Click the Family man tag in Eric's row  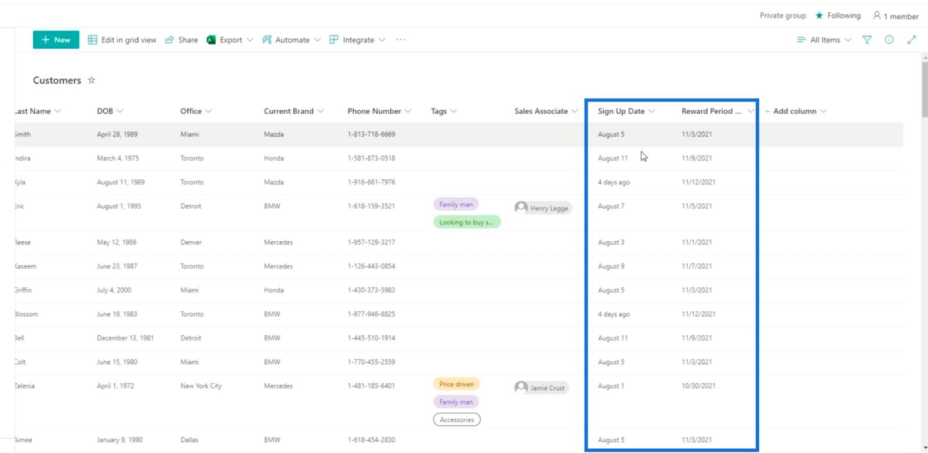click(x=456, y=204)
